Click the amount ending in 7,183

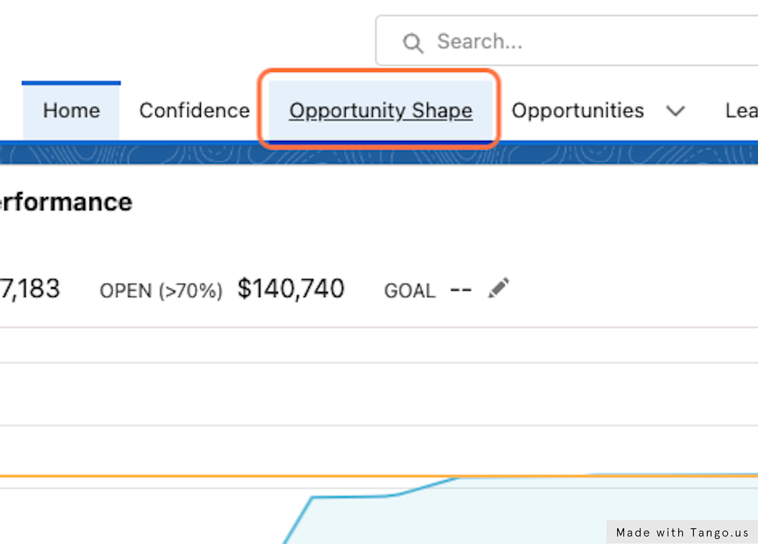(x=30, y=289)
